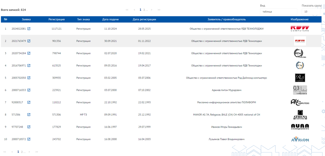Open external link for application 2024822081
The width and height of the screenshot is (325, 156).
click(x=29, y=29)
